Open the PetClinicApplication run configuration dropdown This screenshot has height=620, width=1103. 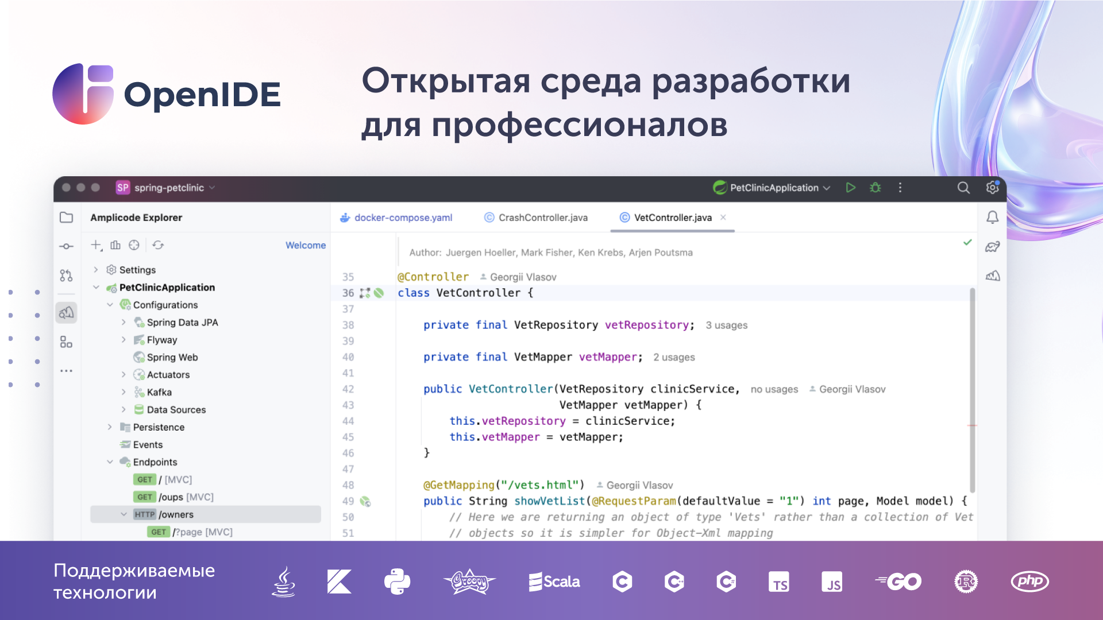click(773, 188)
